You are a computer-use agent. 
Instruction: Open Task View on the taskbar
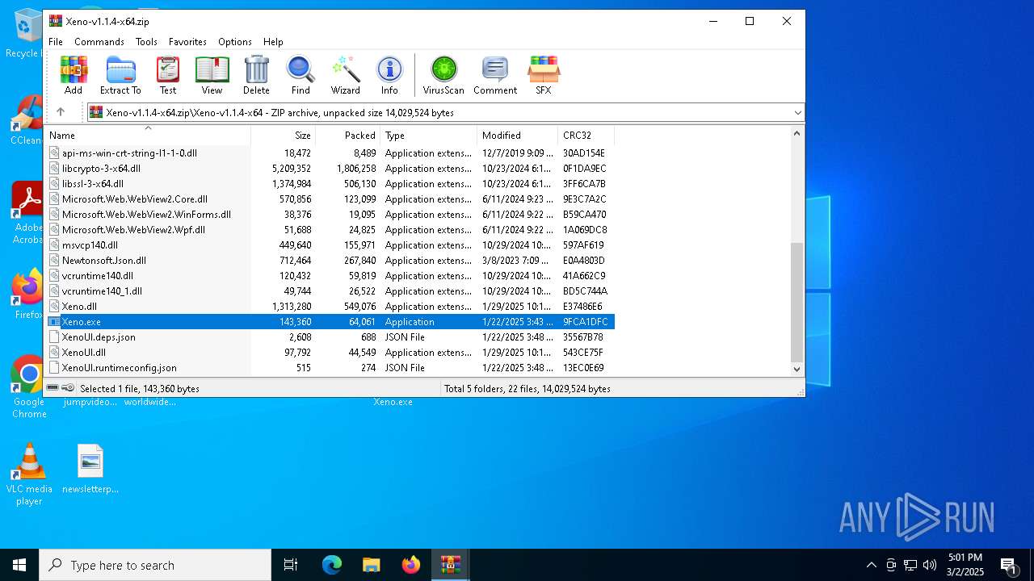[291, 565]
